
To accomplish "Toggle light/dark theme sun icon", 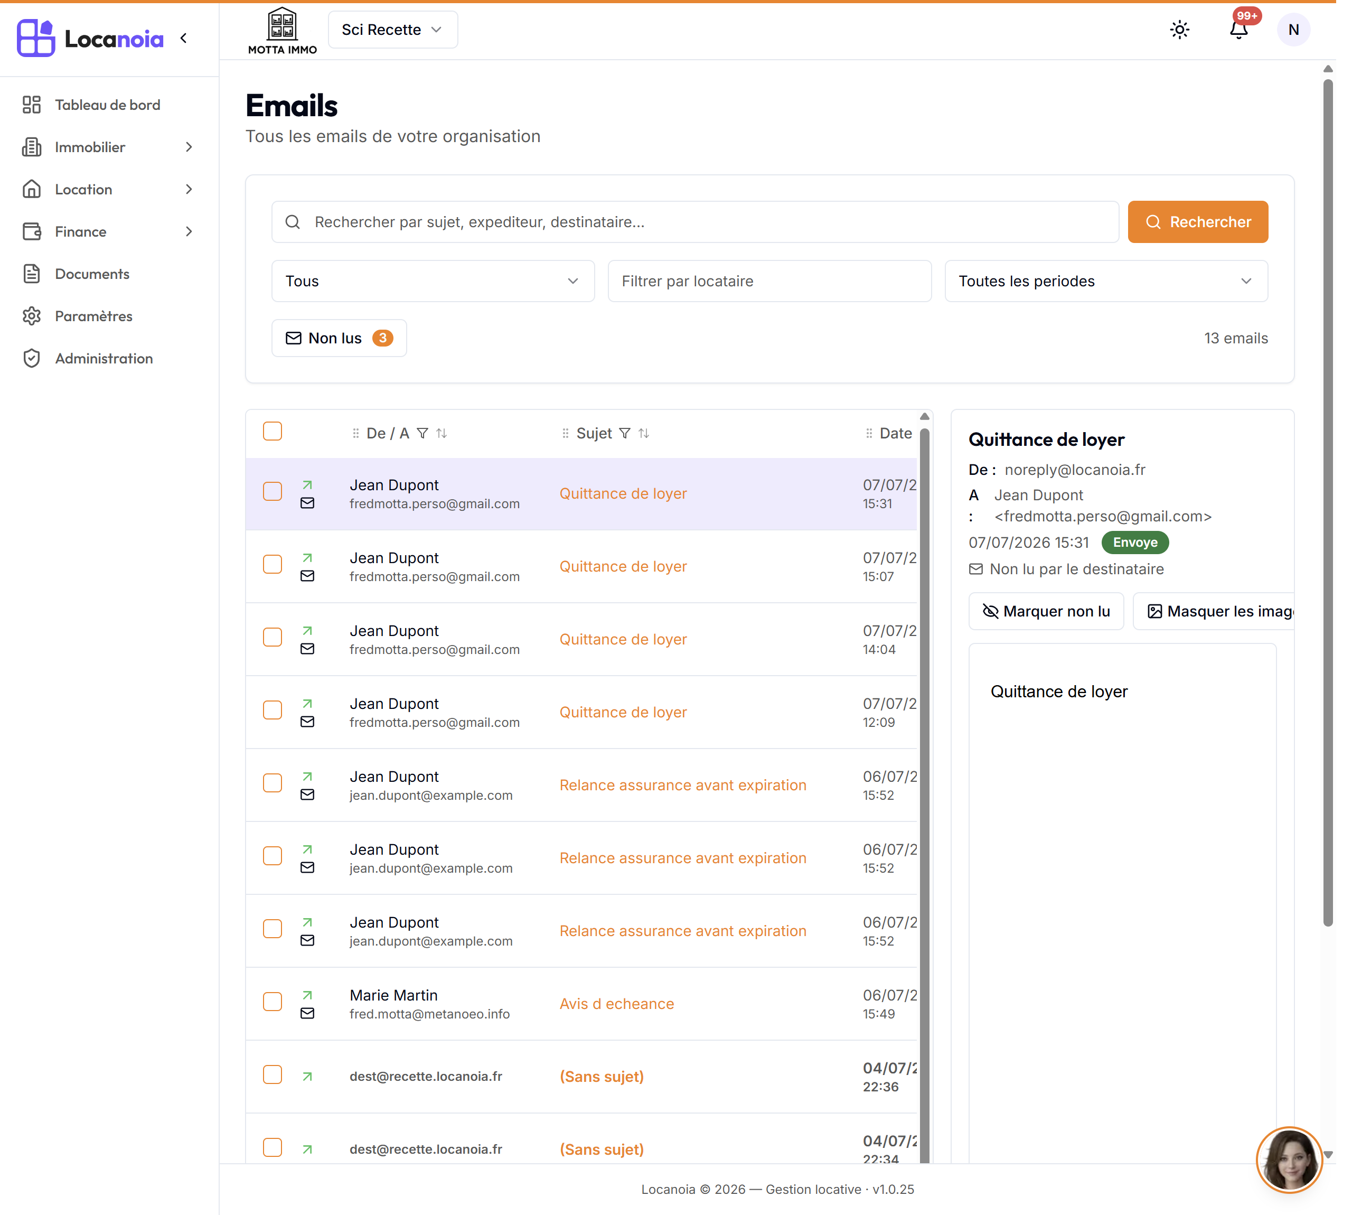I will [x=1179, y=30].
